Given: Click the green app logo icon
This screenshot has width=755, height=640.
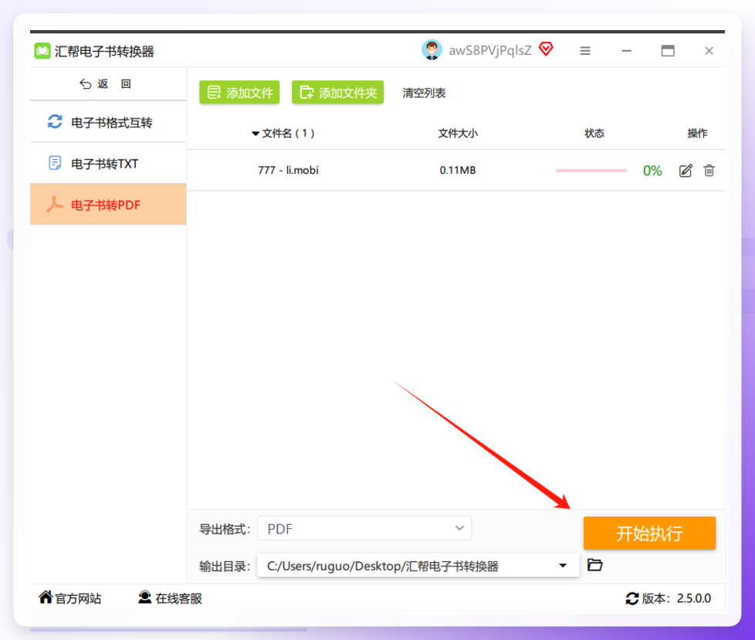Looking at the screenshot, I should 42,50.
